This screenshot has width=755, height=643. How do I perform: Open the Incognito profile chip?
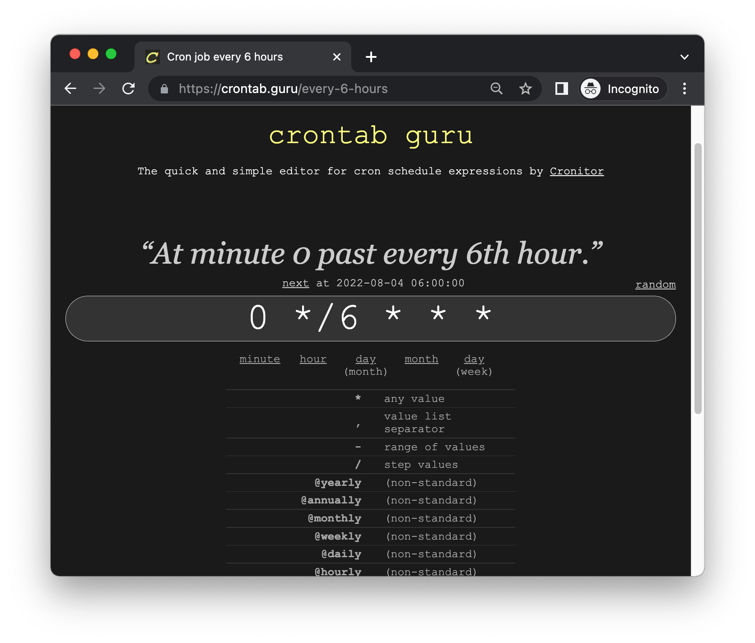click(x=623, y=89)
